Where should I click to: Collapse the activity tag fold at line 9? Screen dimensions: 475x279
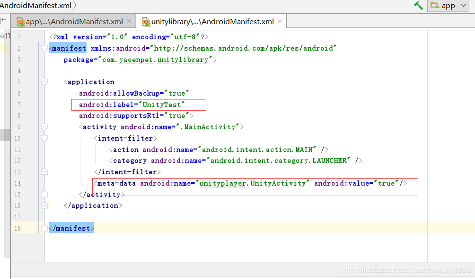pyautogui.click(x=44, y=127)
